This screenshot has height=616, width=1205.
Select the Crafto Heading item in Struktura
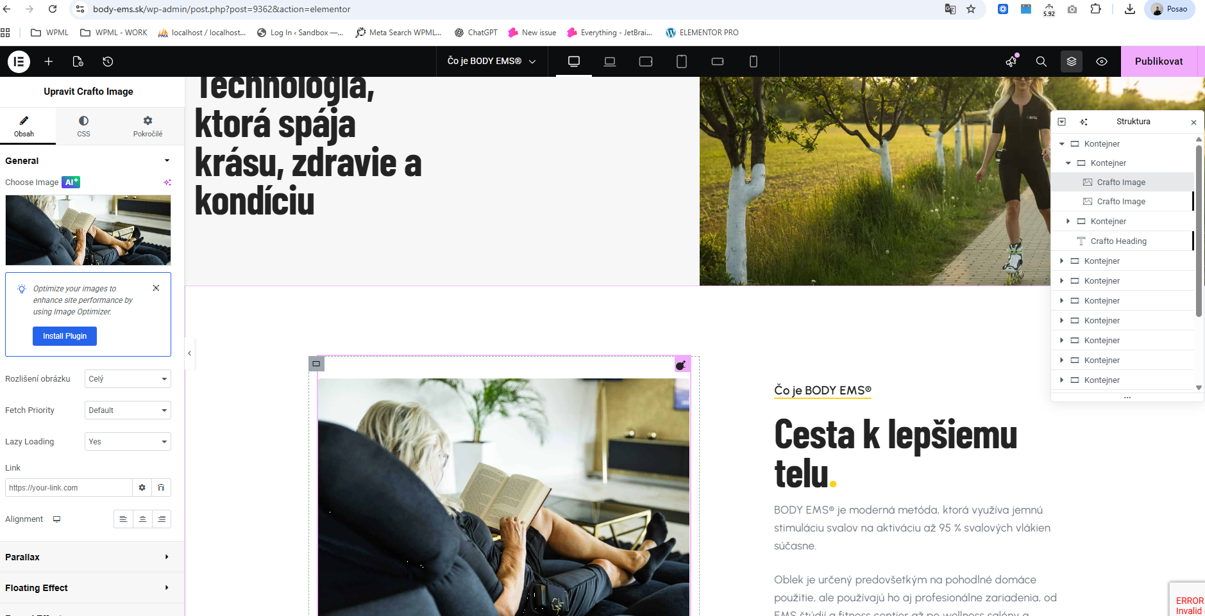1122,241
